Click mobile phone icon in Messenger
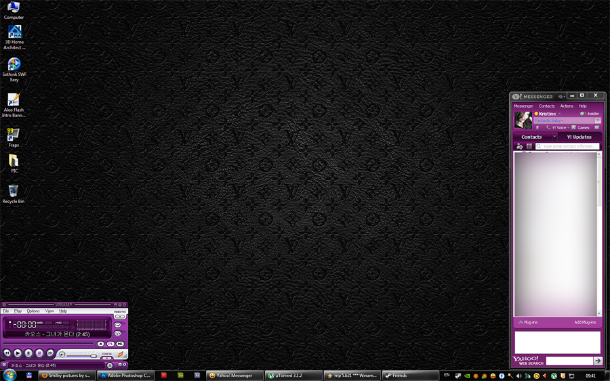610x381 pixels. pos(537,127)
